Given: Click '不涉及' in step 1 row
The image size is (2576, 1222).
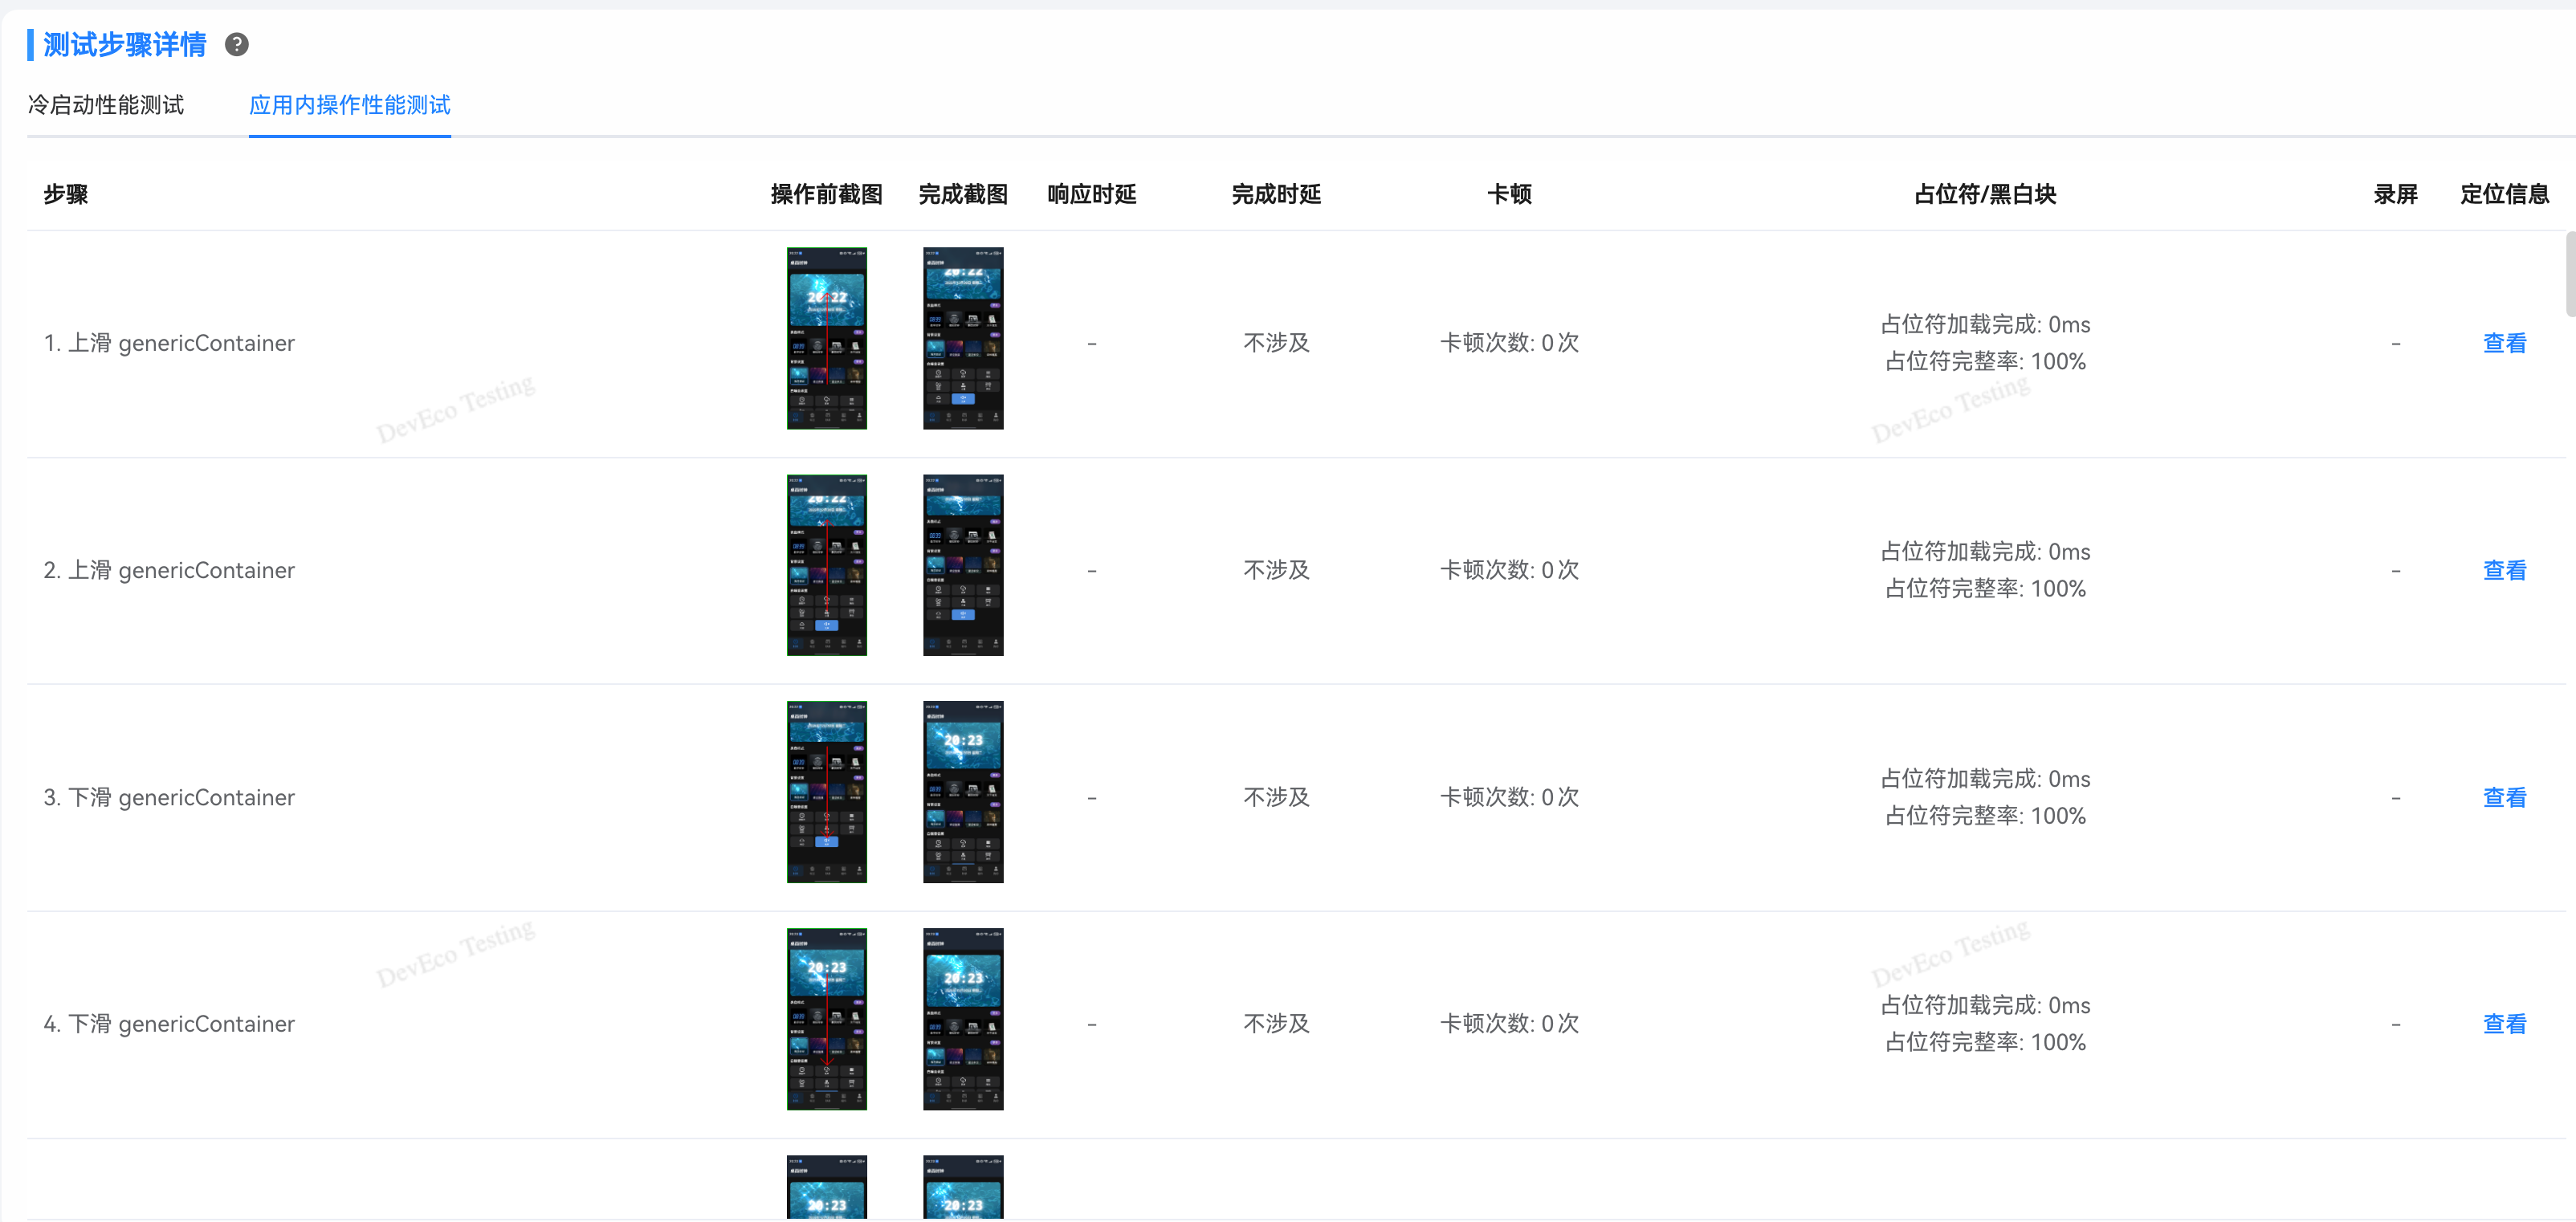Looking at the screenshot, I should point(1276,343).
